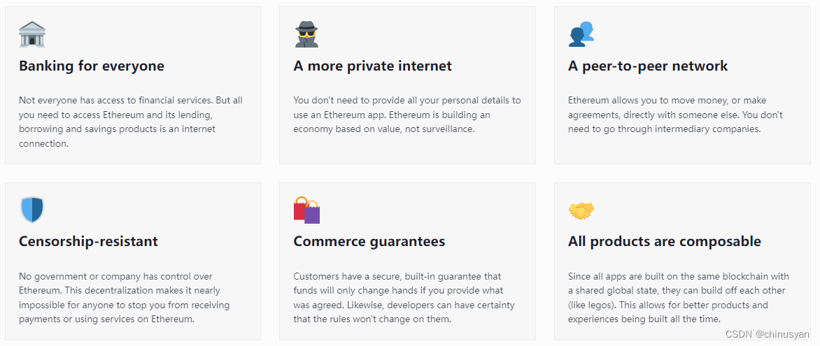Select the 'Censorship-resistant' heading
This screenshot has width=820, height=346.
[x=88, y=241]
